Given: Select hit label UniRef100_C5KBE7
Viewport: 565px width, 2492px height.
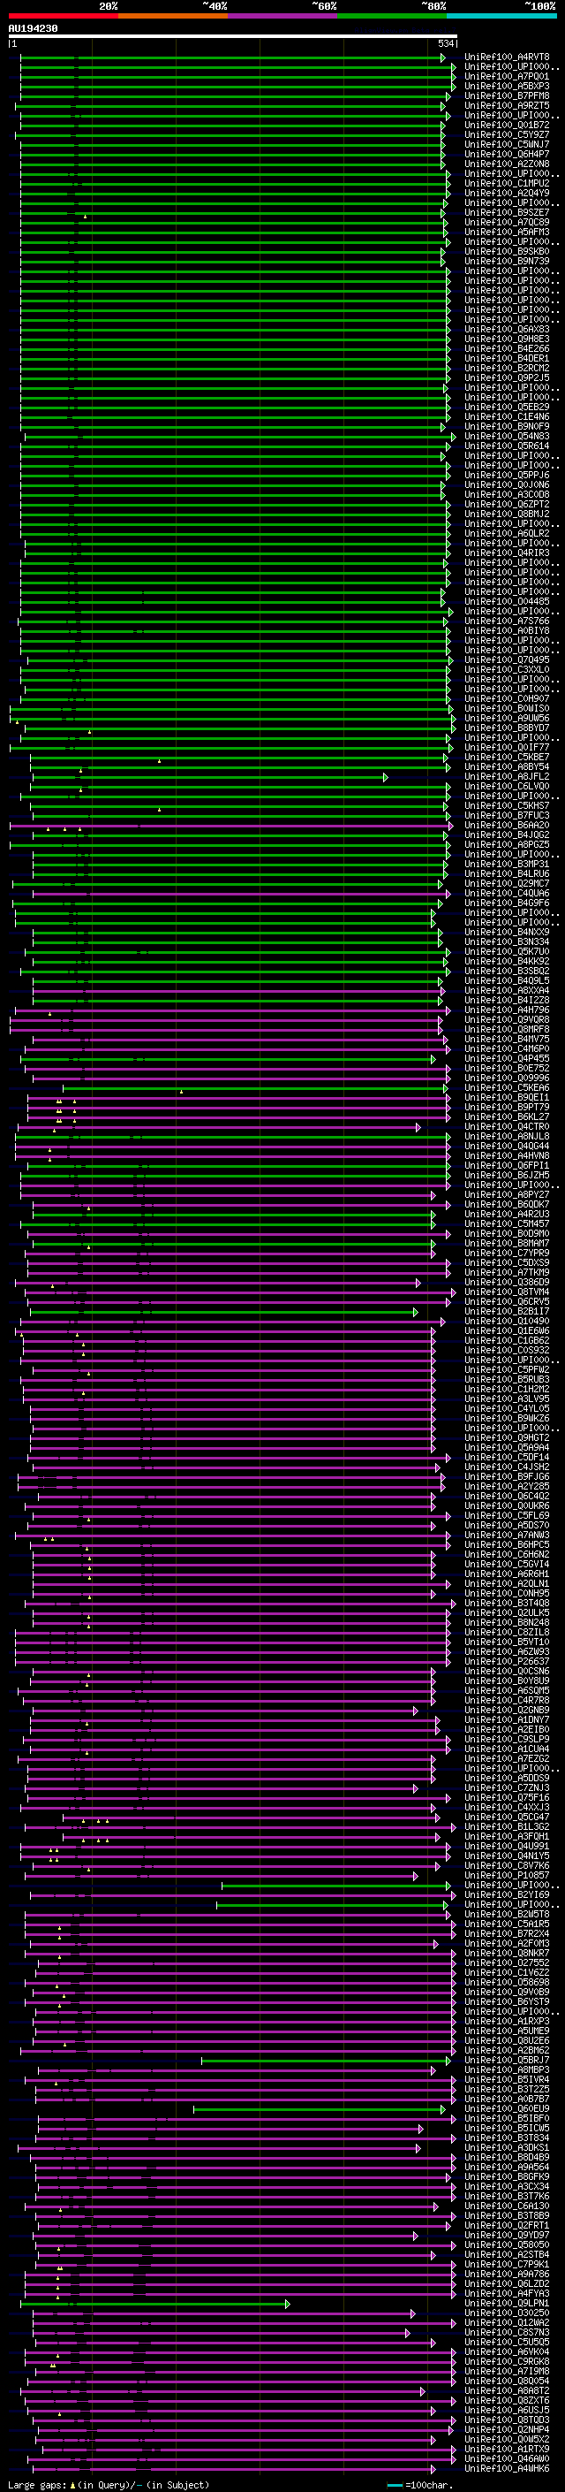Looking at the screenshot, I should click(506, 758).
